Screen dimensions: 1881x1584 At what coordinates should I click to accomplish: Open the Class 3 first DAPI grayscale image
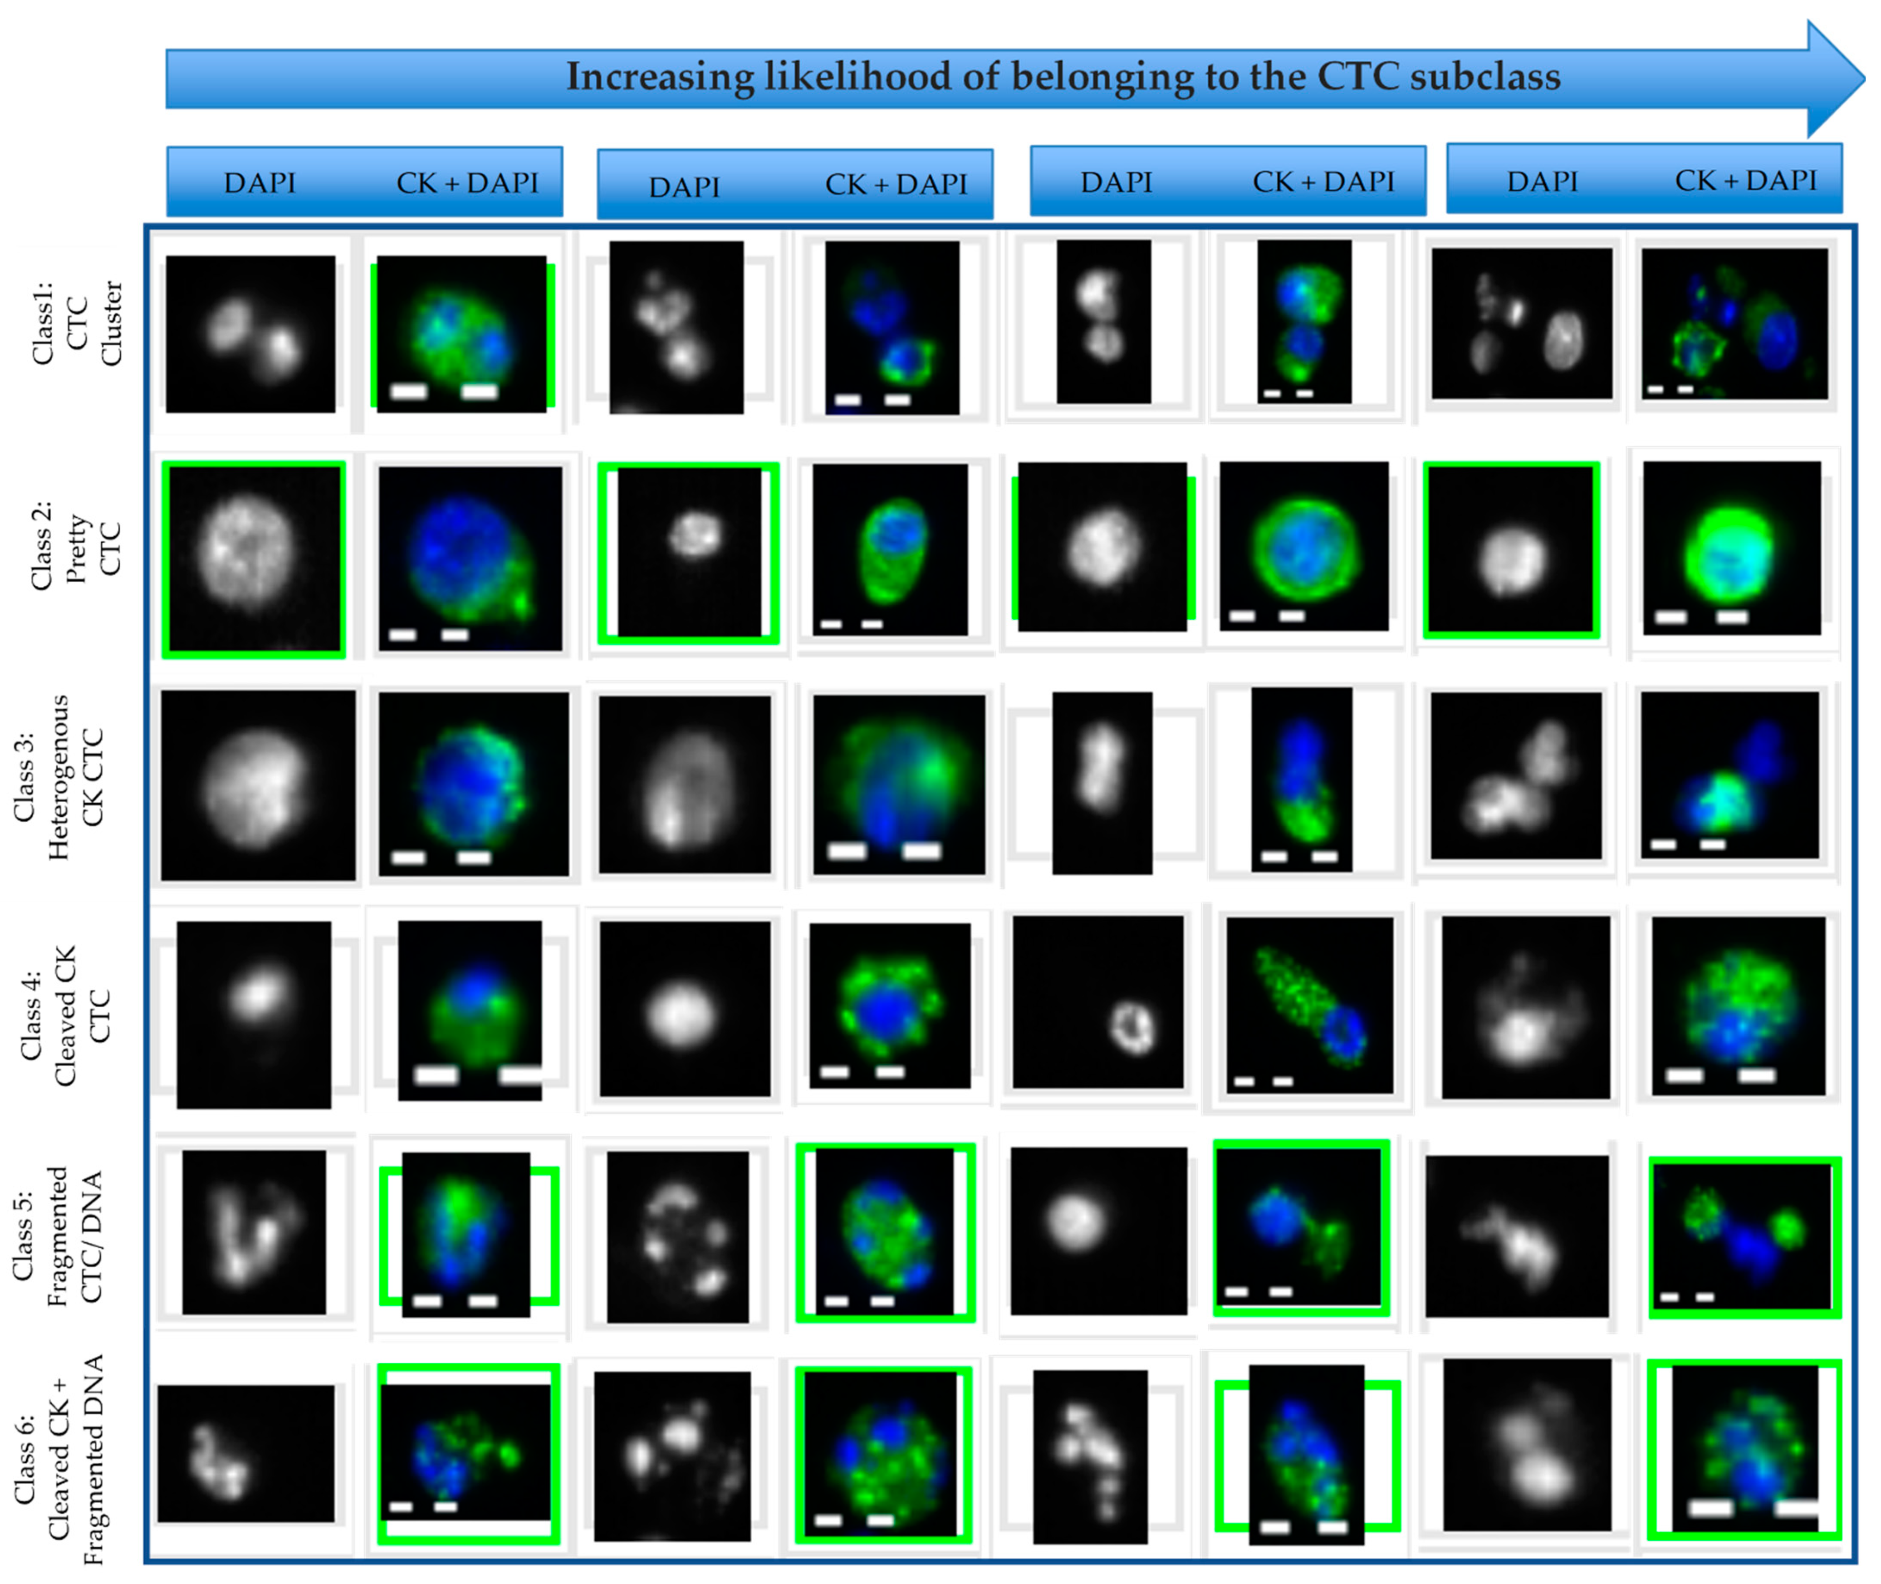click(x=258, y=785)
